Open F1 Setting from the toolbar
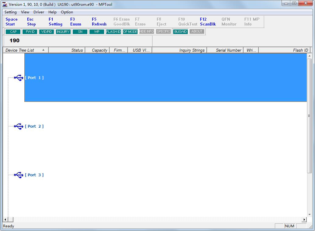 (55, 22)
